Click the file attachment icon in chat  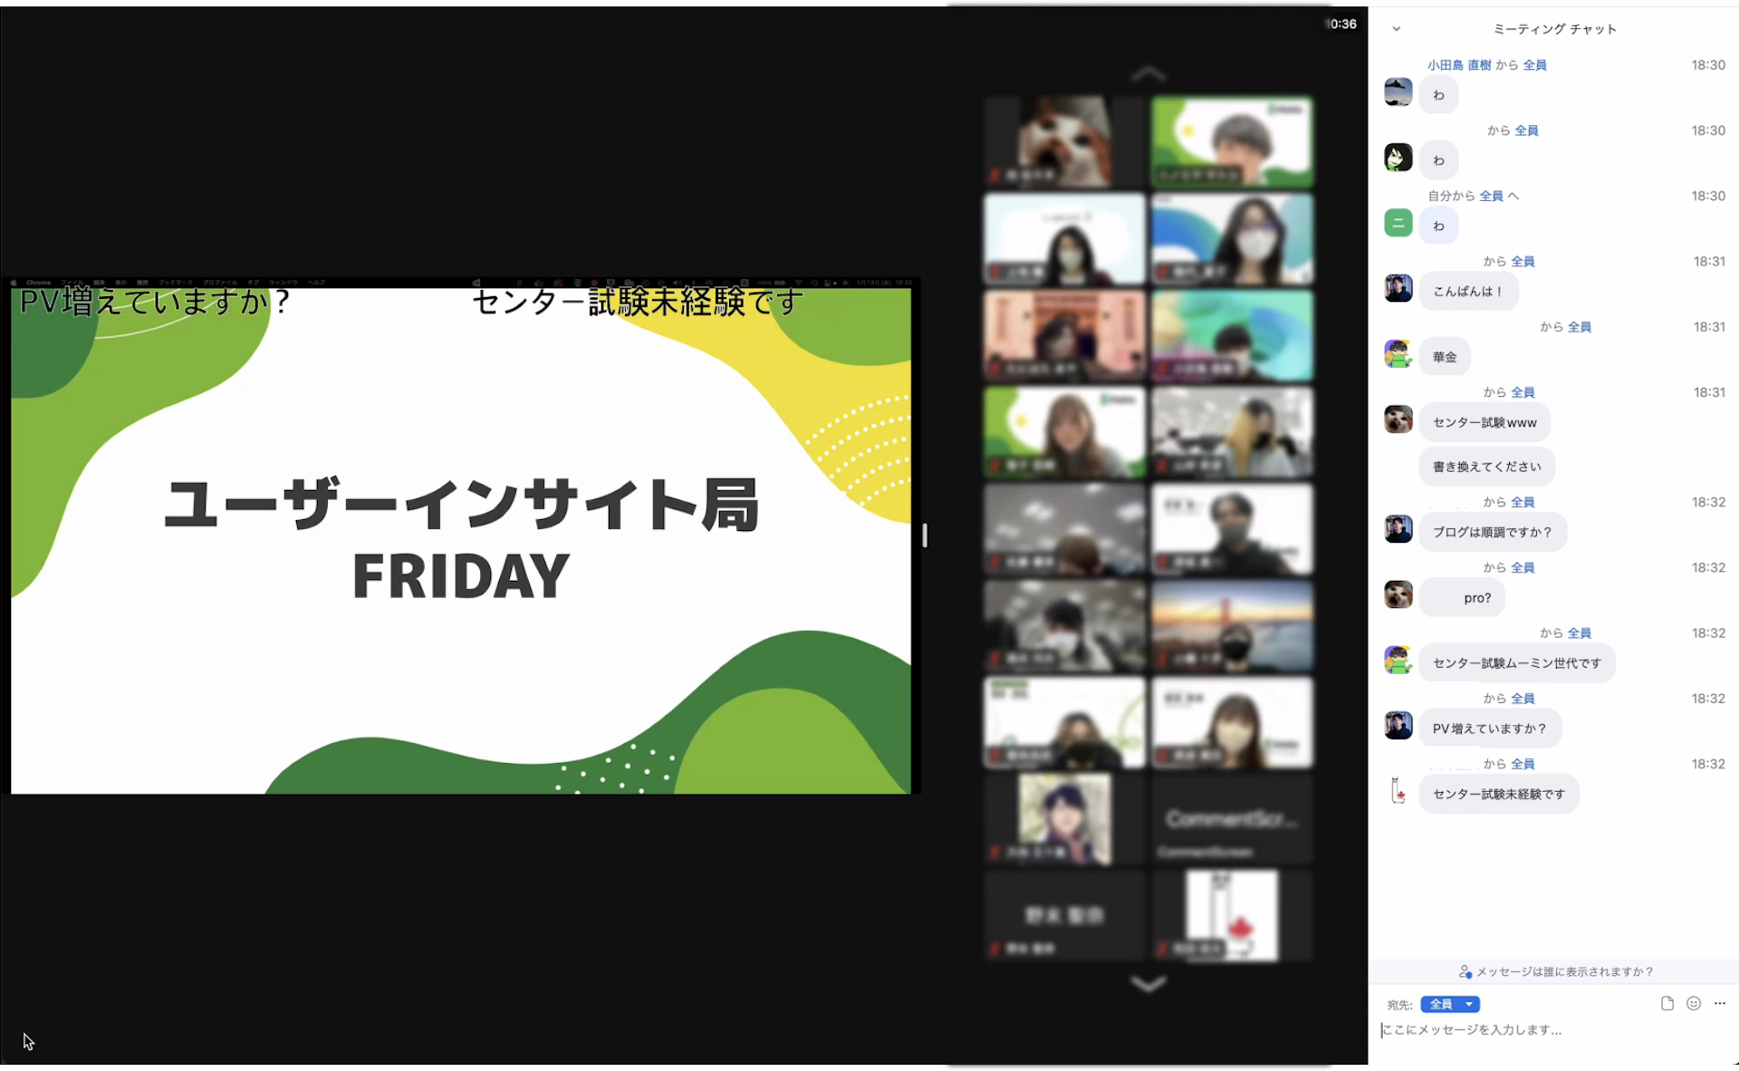pos(1667,1003)
